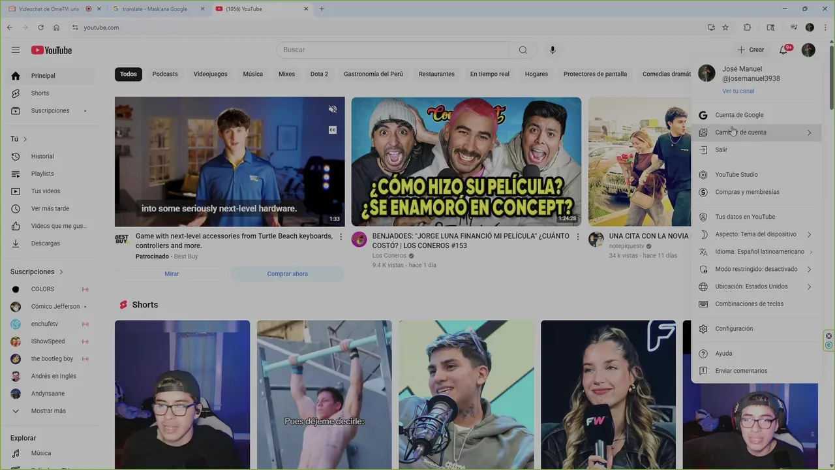Open the COLORS channel subscription
Image resolution: width=835 pixels, height=470 pixels.
(x=50, y=289)
